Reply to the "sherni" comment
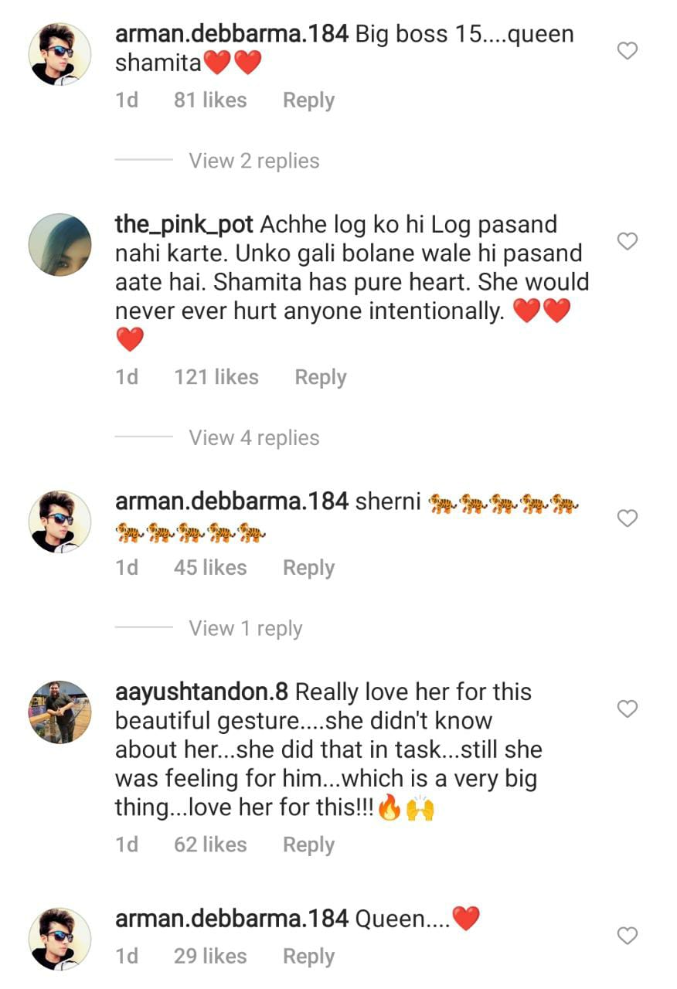Viewport: 677px width, 989px height. pyautogui.click(x=308, y=568)
